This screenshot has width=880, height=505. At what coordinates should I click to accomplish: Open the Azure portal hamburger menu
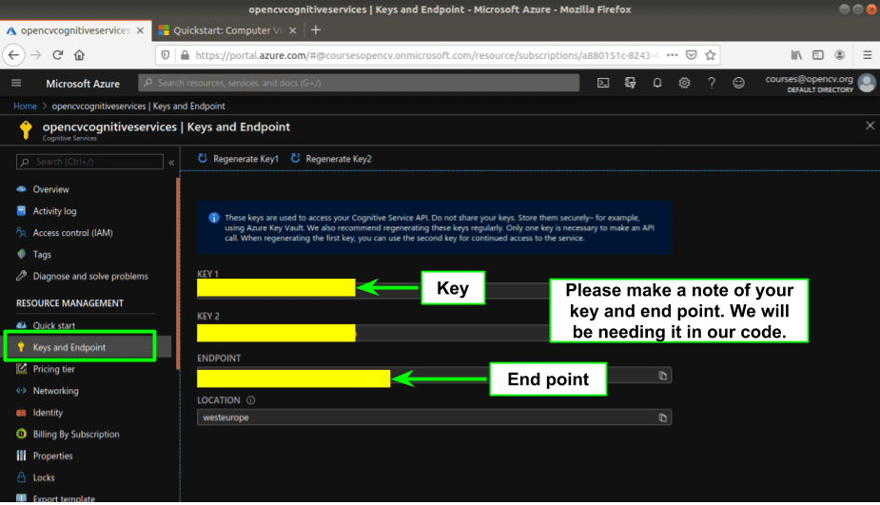(x=16, y=83)
